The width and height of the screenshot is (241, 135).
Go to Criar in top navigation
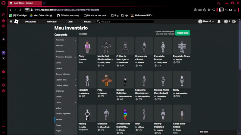point(70,22)
